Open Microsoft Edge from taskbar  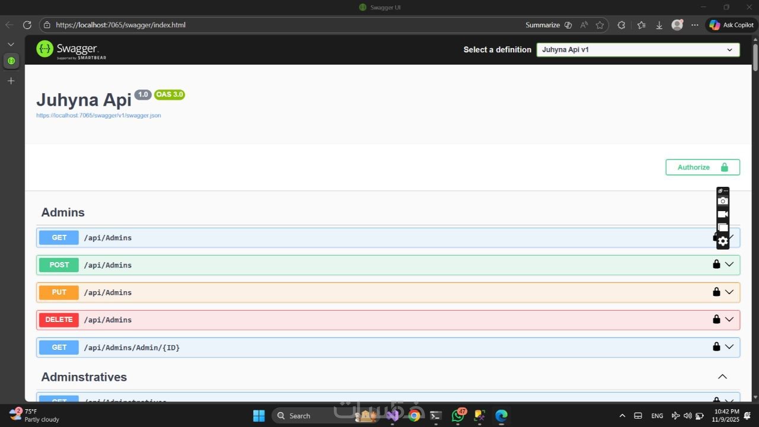pos(502,416)
